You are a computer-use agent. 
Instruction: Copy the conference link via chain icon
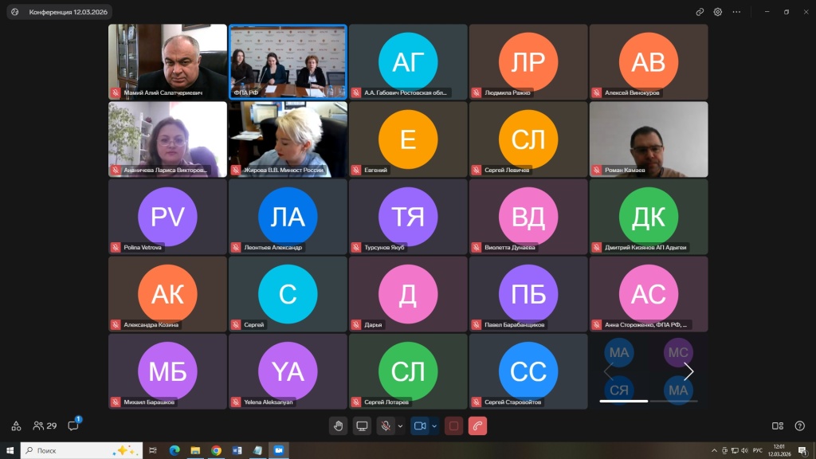pos(700,12)
